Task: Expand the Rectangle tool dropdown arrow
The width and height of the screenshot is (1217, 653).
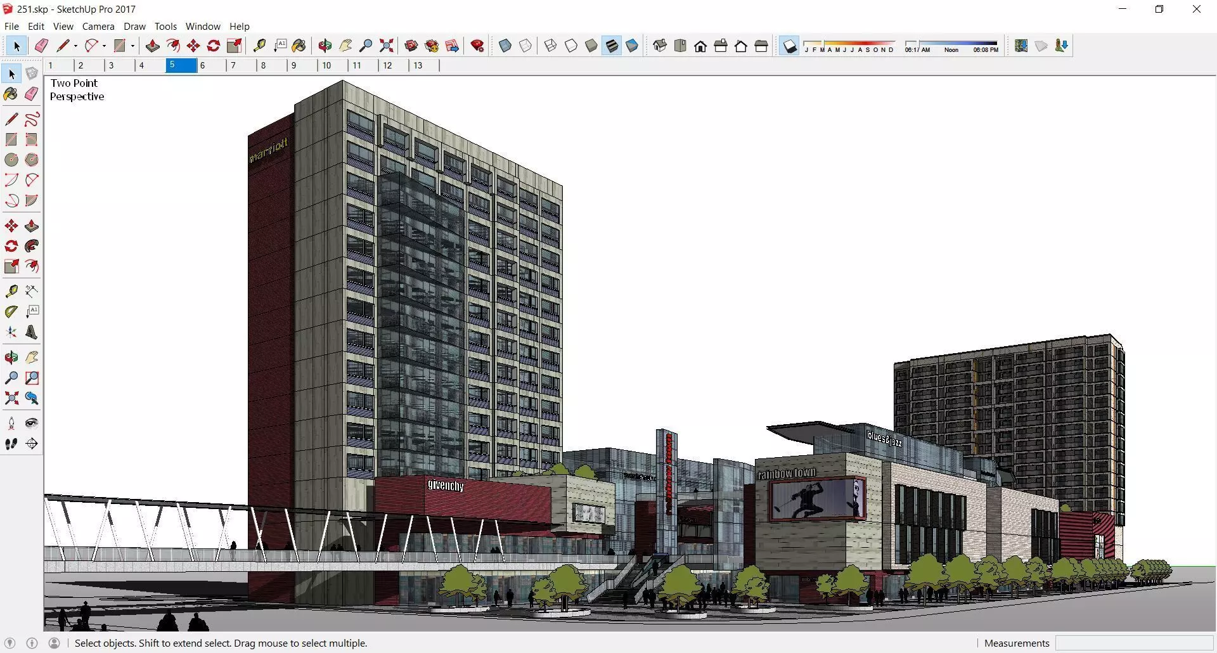Action: (x=132, y=46)
